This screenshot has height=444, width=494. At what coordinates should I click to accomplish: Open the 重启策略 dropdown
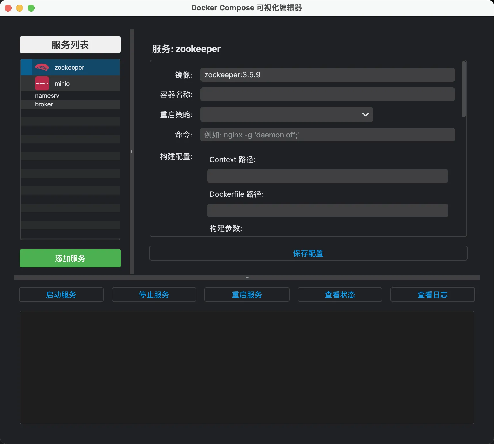coord(287,114)
